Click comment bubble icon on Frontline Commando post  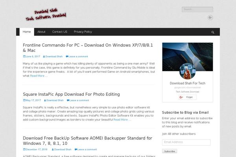click(67, 57)
